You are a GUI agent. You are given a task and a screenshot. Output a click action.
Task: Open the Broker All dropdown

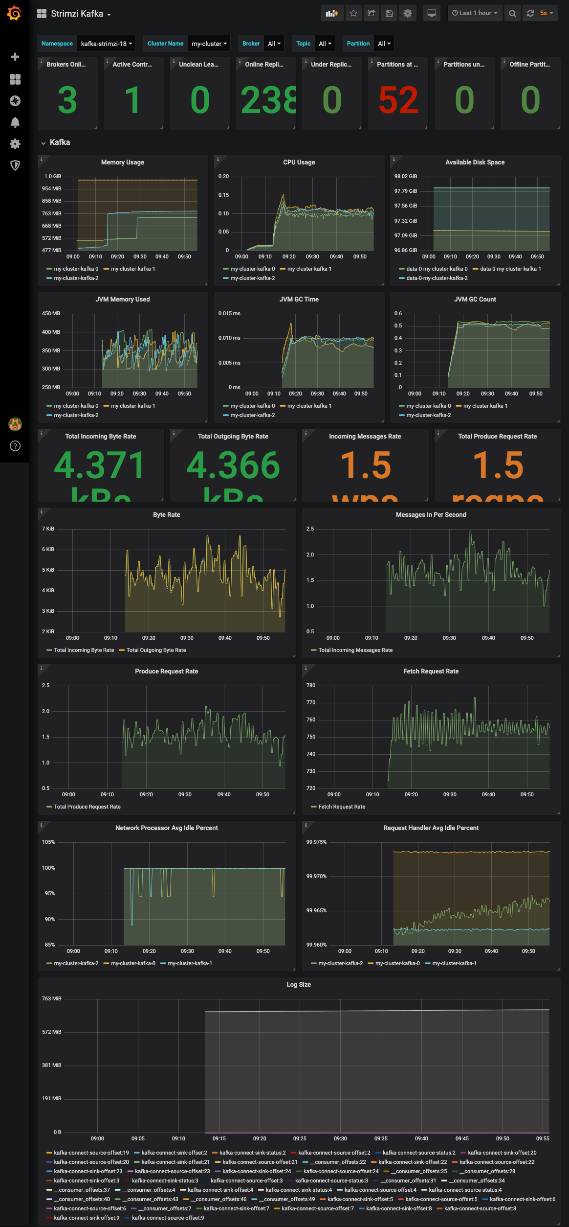[x=274, y=44]
